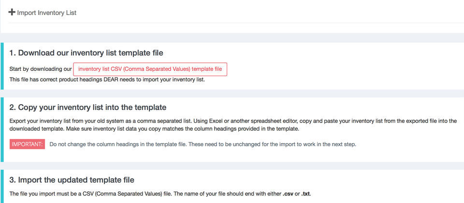Click the Import Inventory List header title
Viewport: 464px width, 203px height.
pyautogui.click(x=46, y=13)
